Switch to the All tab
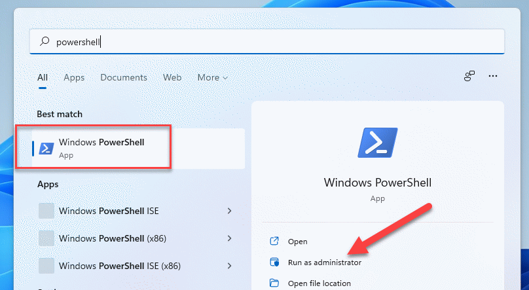The height and width of the screenshot is (290, 529). 43,77
